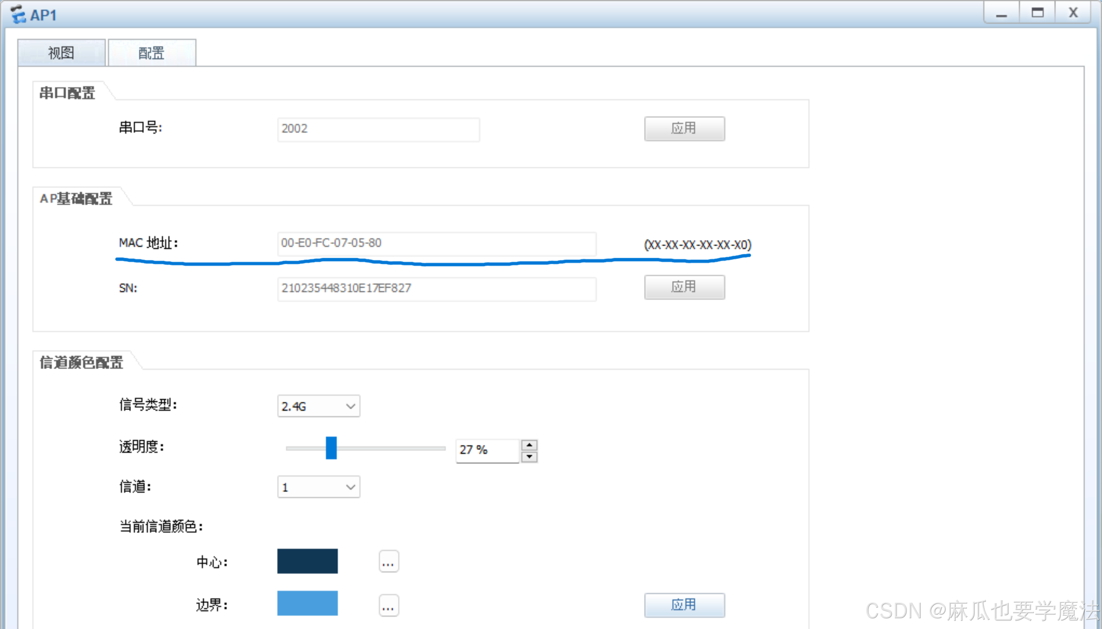Apply the AP basic configuration
The image size is (1102, 629).
(684, 287)
